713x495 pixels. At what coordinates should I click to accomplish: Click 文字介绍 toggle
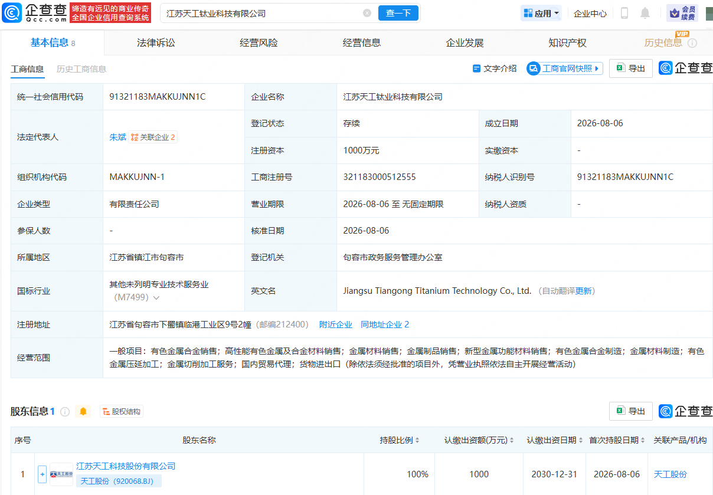pos(495,68)
